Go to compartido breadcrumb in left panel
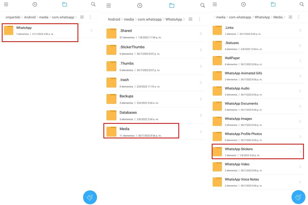The height and width of the screenshot is (205, 308). point(13,17)
